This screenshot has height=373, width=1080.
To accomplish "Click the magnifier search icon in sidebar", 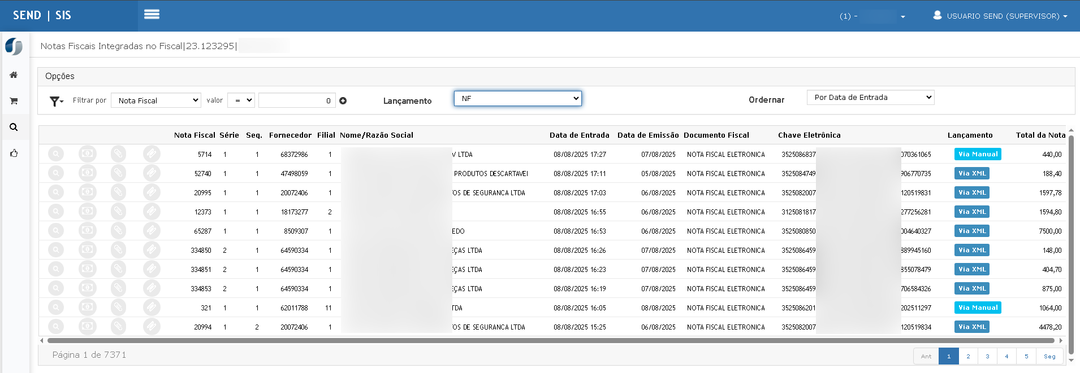I will (14, 127).
